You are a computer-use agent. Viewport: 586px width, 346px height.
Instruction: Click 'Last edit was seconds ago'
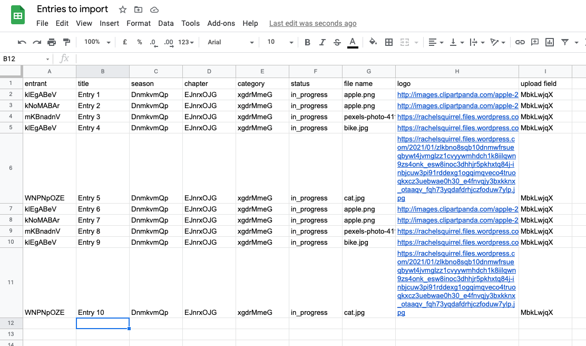(x=312, y=23)
